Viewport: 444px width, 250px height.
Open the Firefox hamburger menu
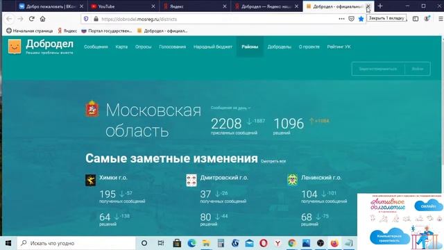tap(441, 19)
